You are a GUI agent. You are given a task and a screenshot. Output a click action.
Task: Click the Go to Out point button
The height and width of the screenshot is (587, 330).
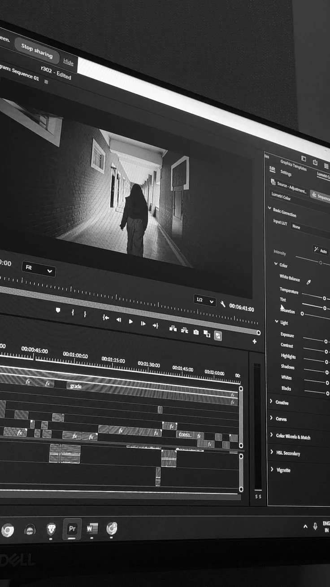156,325
